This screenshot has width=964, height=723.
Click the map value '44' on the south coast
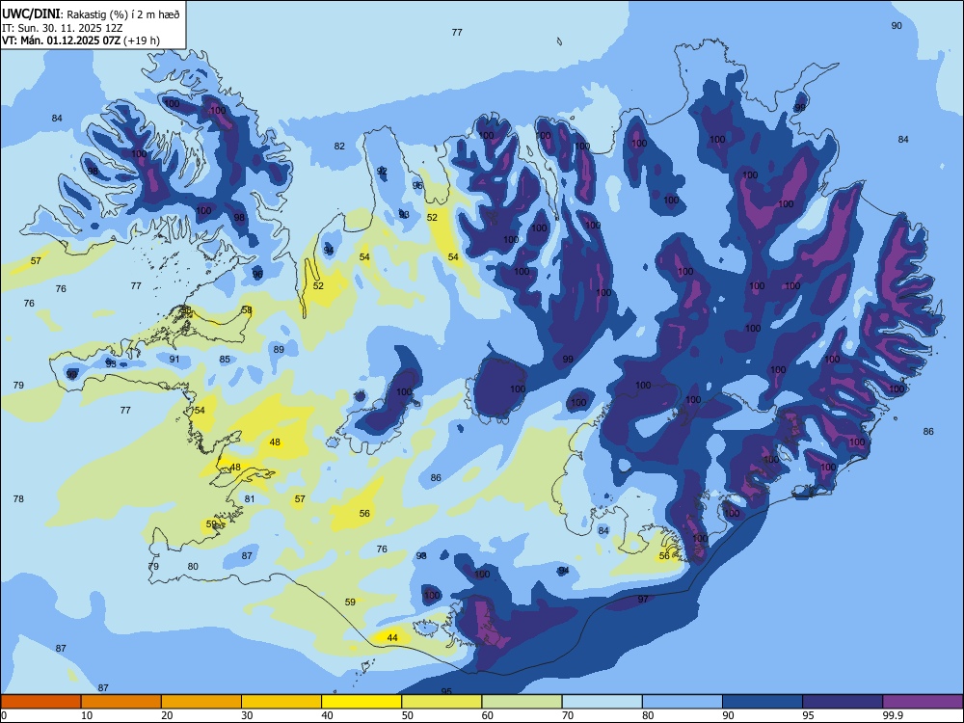pos(392,637)
